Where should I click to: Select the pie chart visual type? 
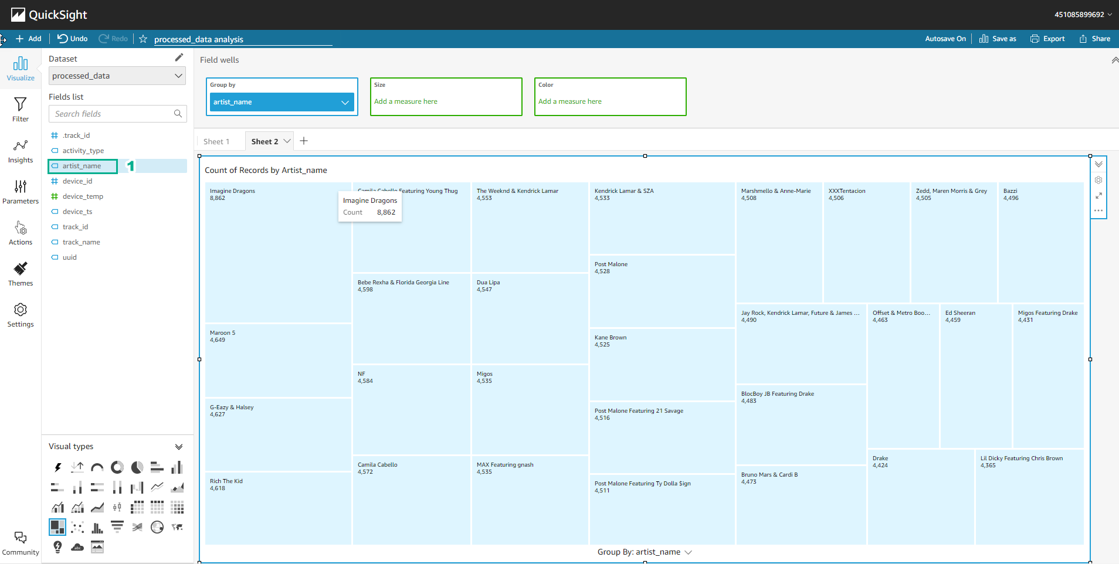(x=137, y=467)
